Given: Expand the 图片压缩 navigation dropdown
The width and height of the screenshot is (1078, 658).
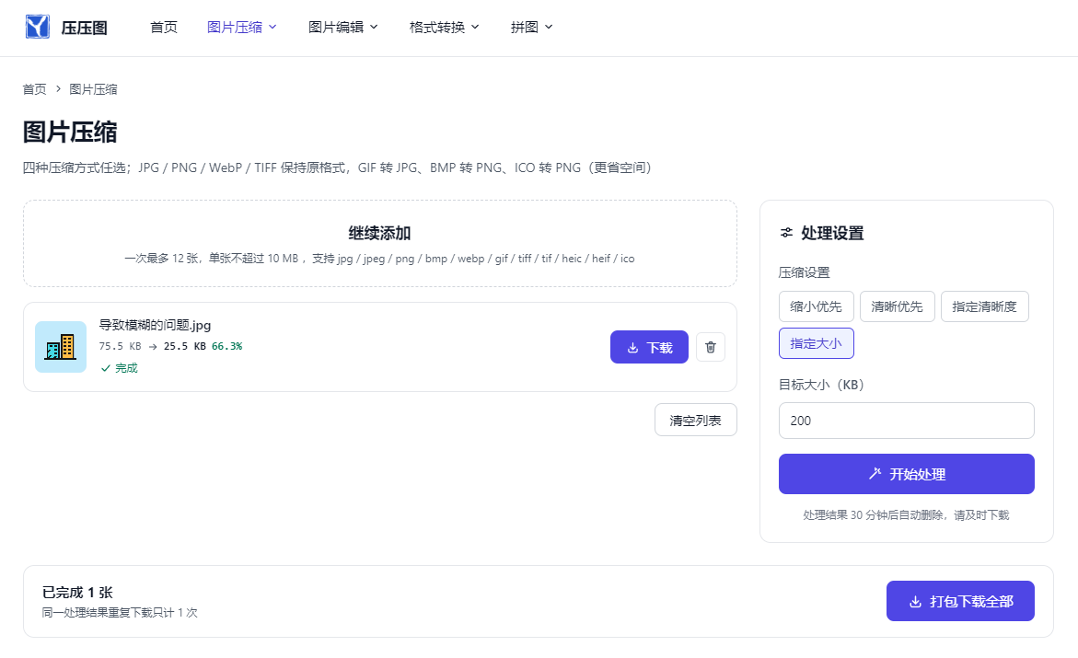Looking at the screenshot, I should pyautogui.click(x=241, y=28).
